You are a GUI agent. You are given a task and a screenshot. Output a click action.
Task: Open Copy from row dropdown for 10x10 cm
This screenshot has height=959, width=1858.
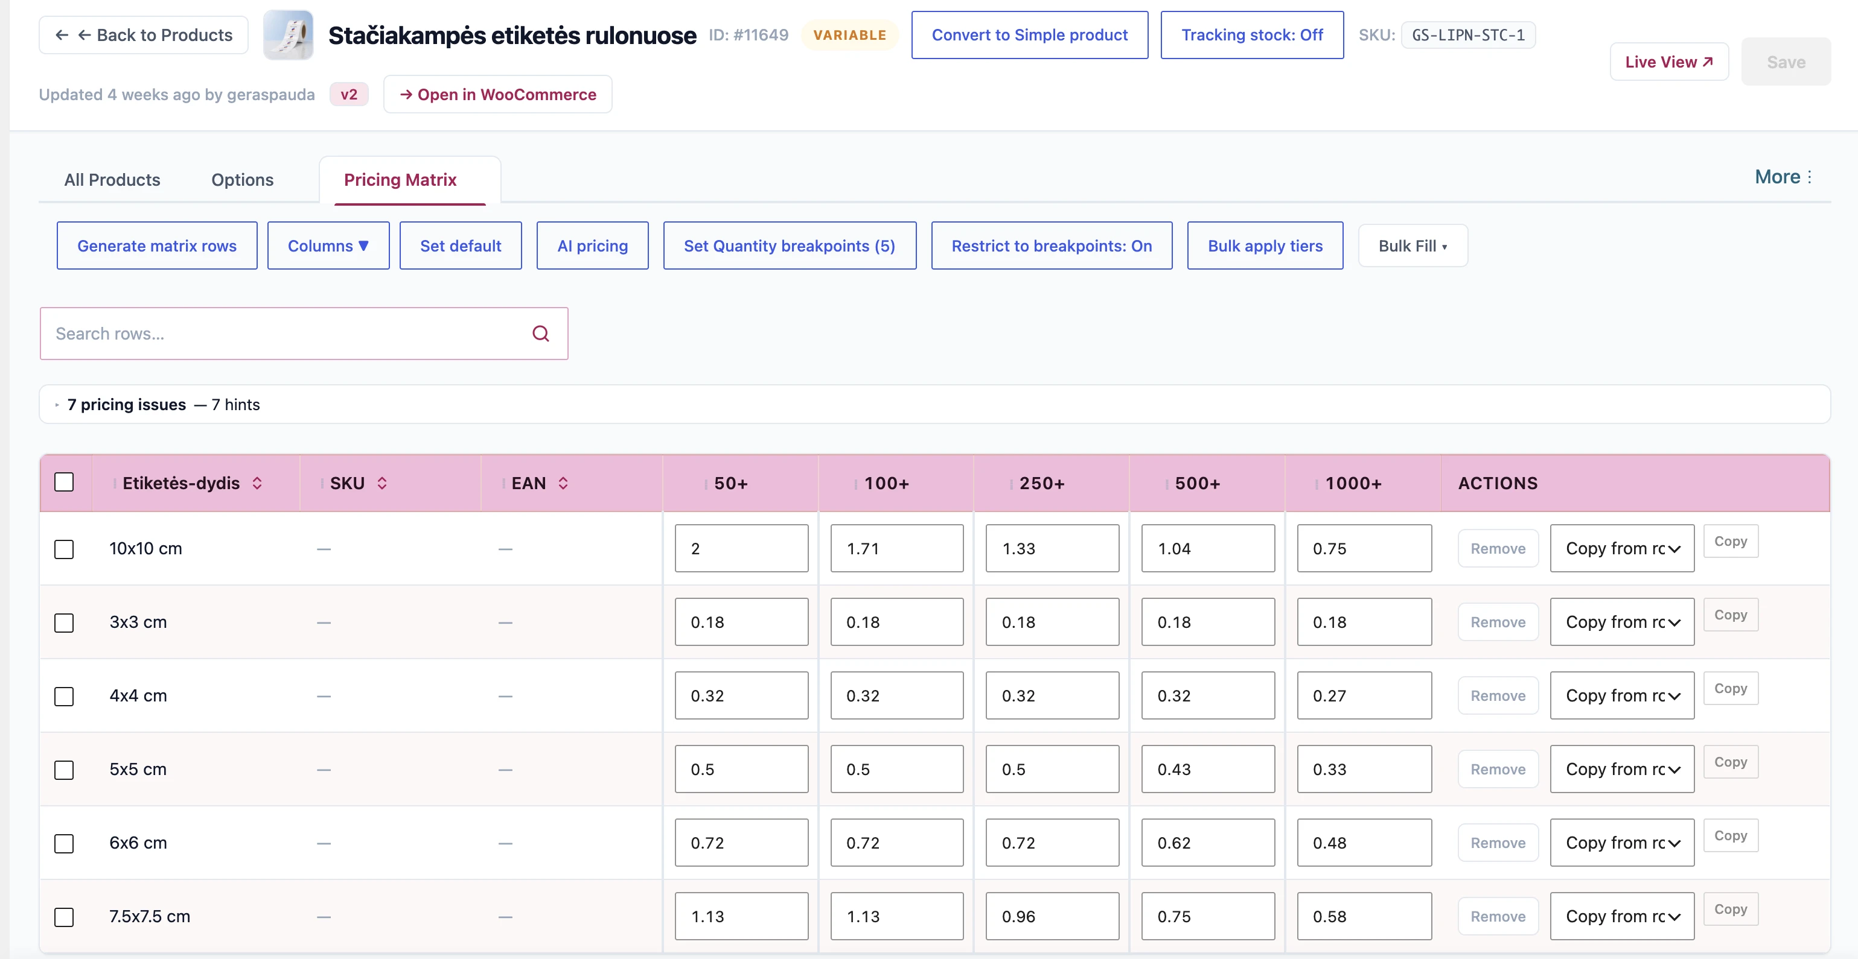pyautogui.click(x=1622, y=548)
